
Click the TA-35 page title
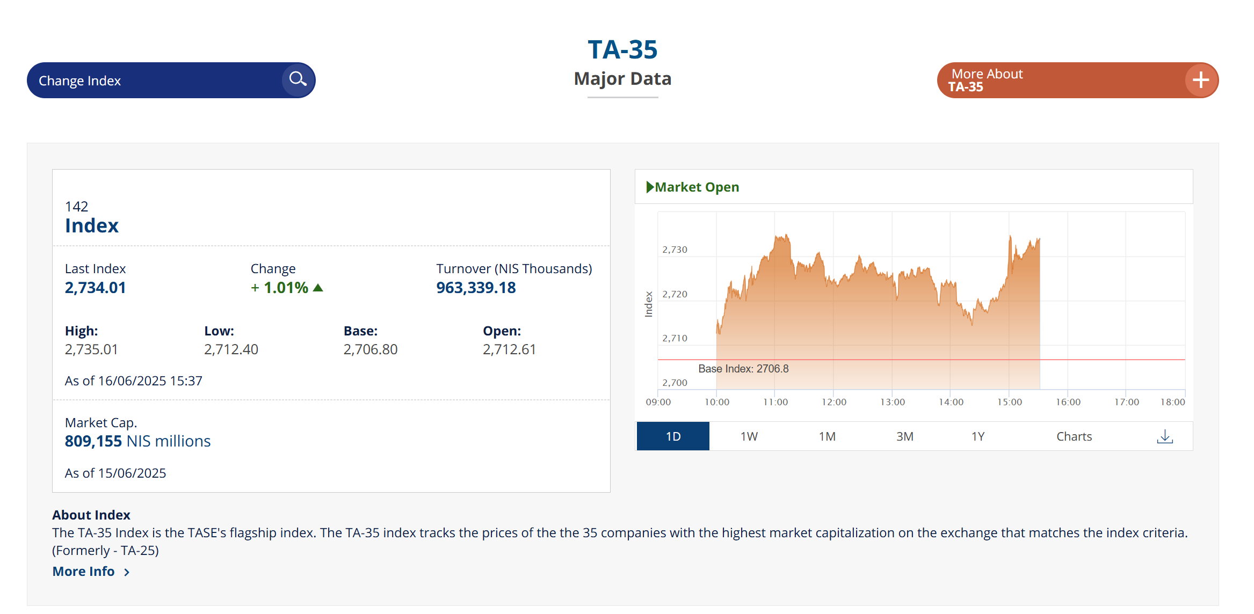622,49
